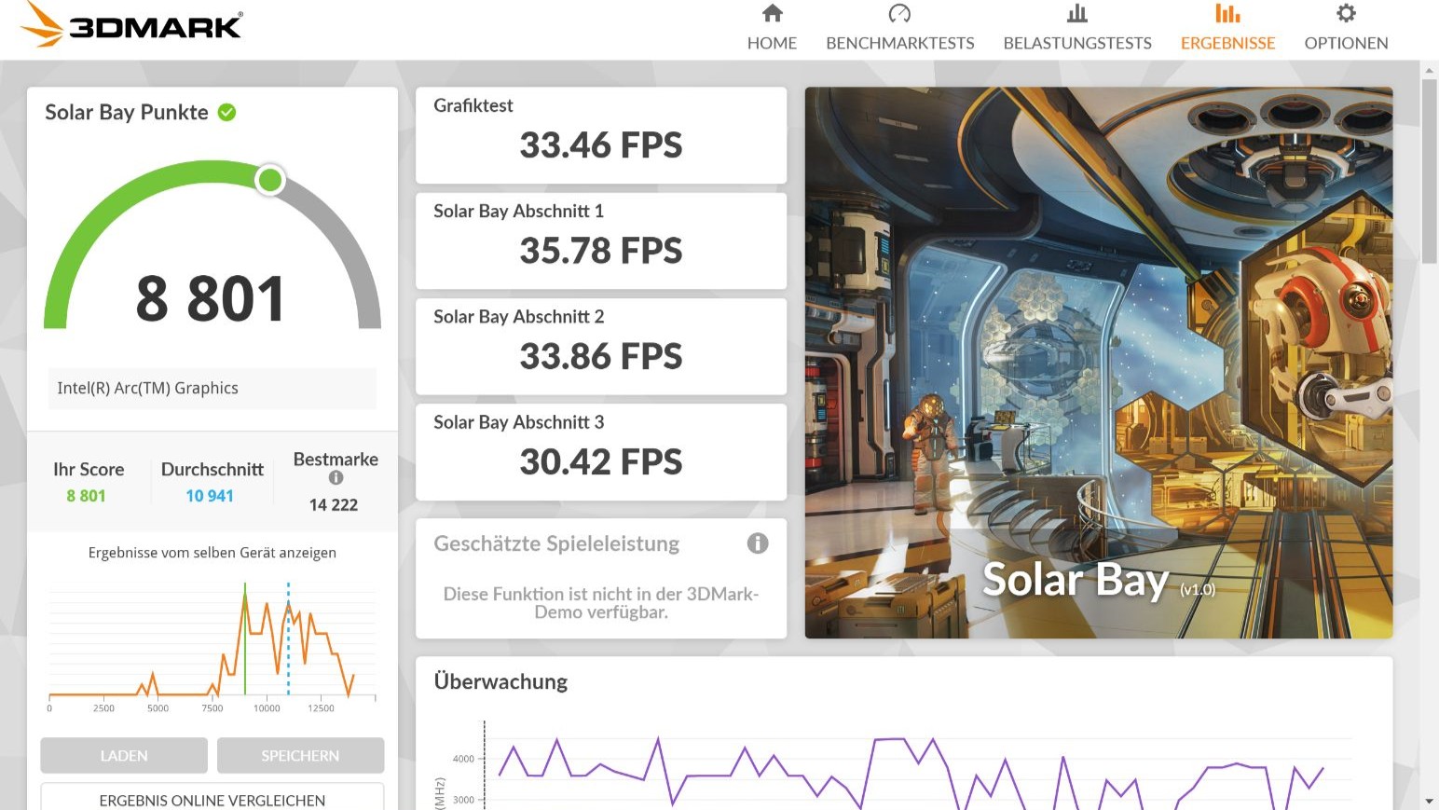Open the BENCHMARKTESTS tab
The width and height of the screenshot is (1439, 810).
tap(899, 43)
